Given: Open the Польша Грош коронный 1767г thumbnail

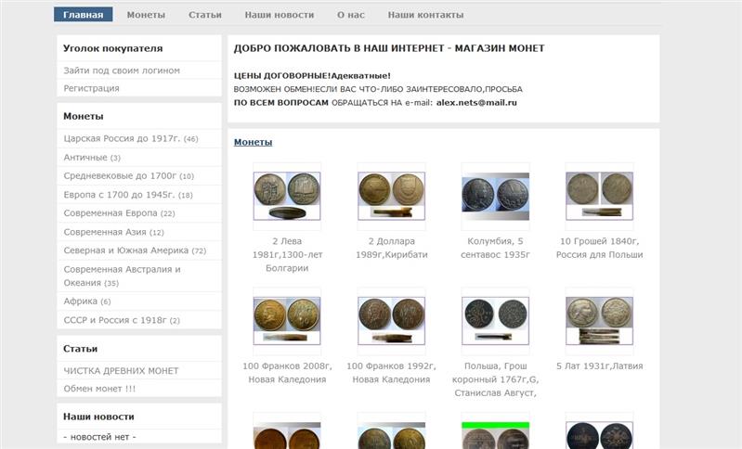Looking at the screenshot, I should tap(495, 320).
